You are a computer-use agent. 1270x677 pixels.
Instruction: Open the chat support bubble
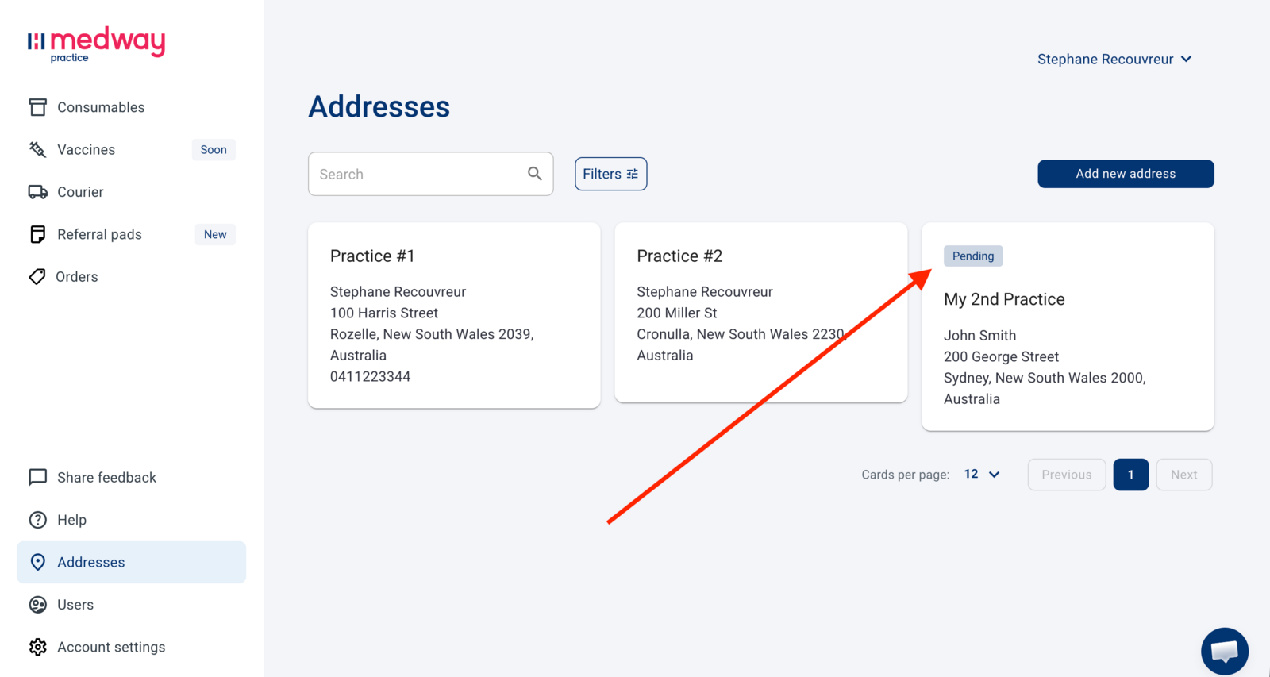(x=1225, y=651)
